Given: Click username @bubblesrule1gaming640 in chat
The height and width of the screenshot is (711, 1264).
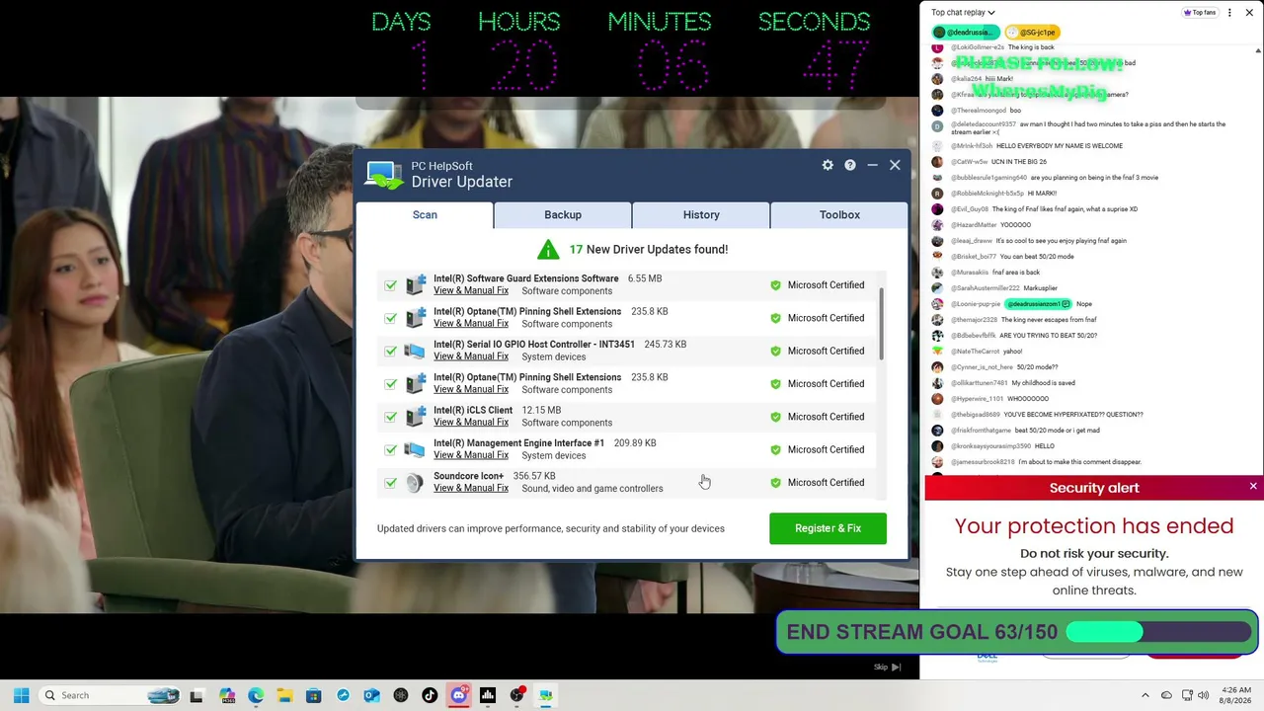Looking at the screenshot, I should pyautogui.click(x=988, y=178).
